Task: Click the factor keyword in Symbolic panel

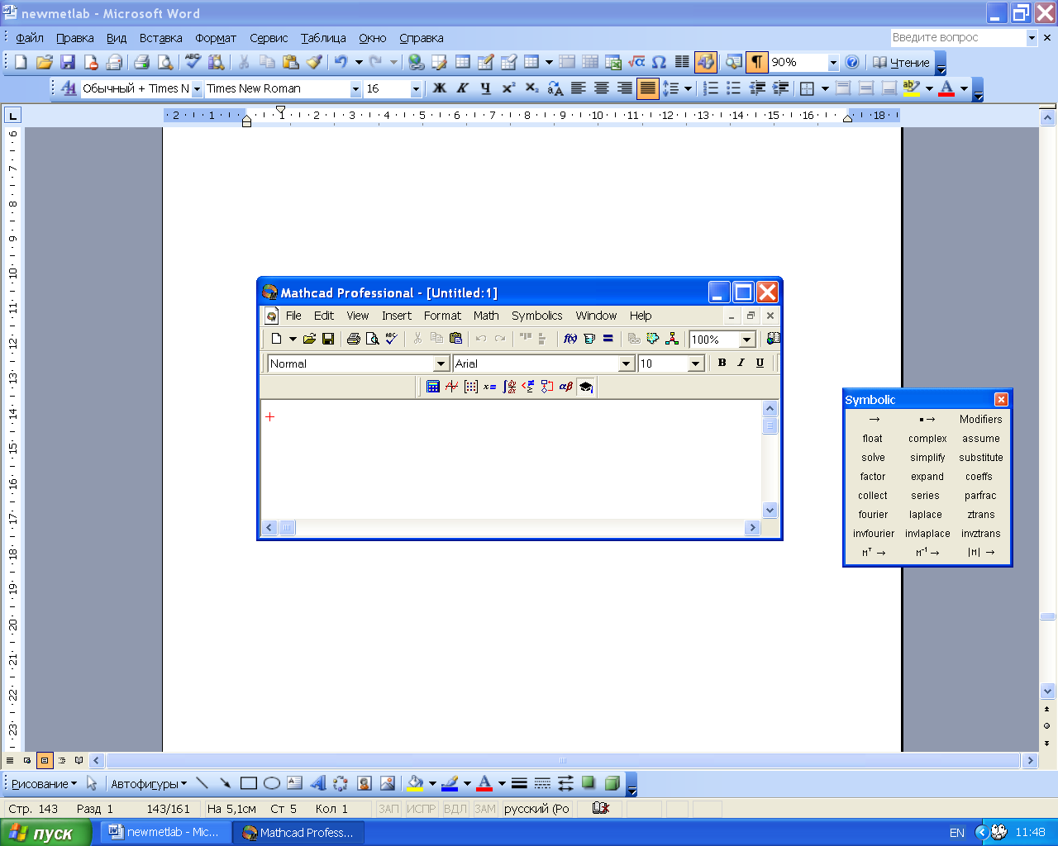Action: tap(873, 477)
